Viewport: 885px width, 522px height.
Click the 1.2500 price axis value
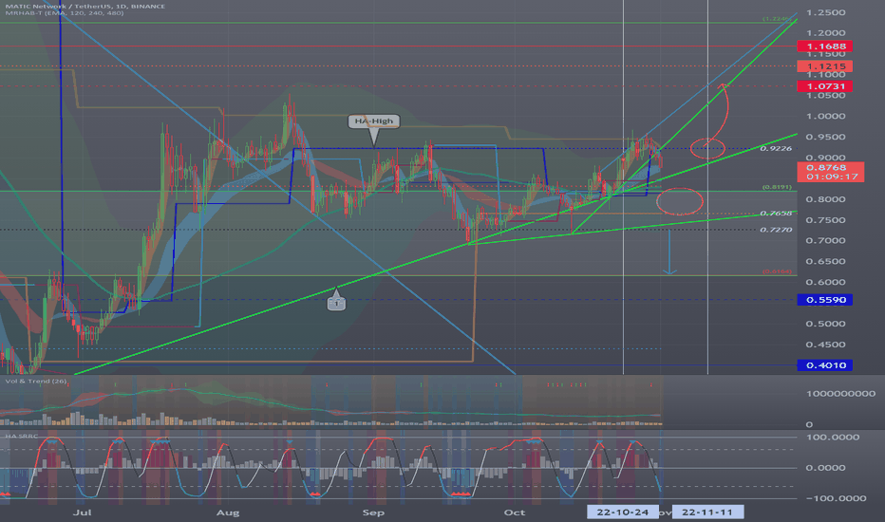tap(826, 12)
